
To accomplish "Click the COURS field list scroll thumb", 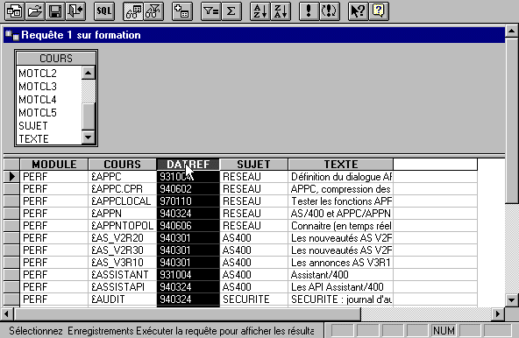I will [x=89, y=116].
